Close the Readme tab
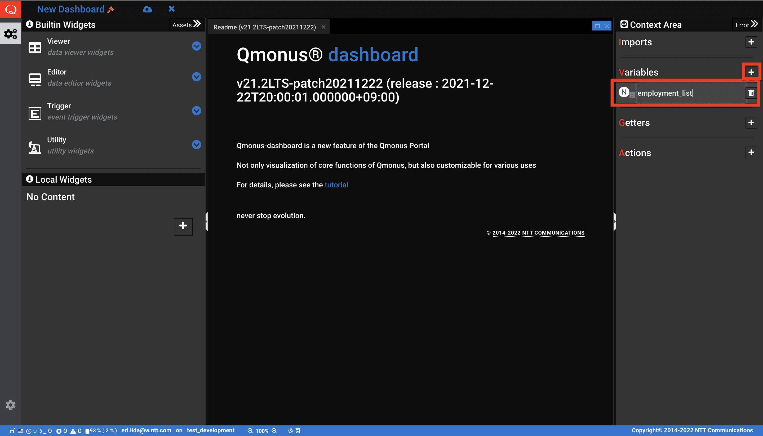 (323, 27)
